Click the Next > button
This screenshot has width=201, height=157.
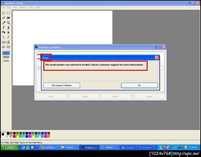116,96
